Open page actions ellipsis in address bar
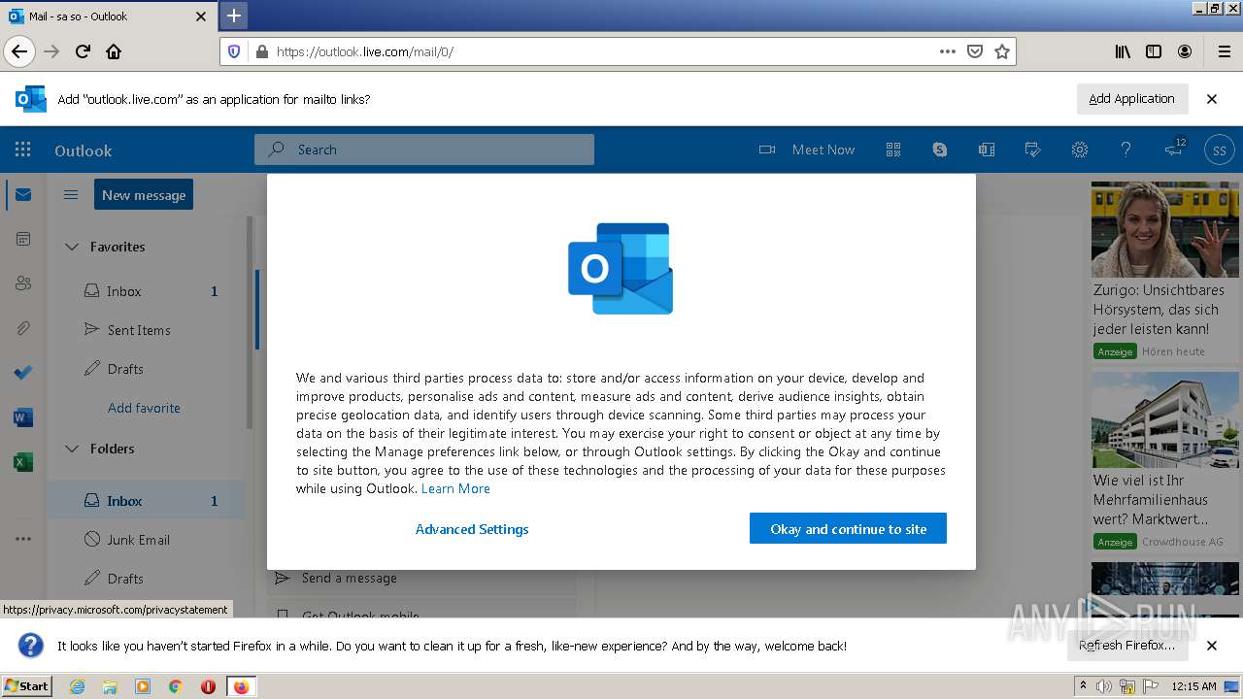This screenshot has width=1243, height=699. [x=948, y=51]
